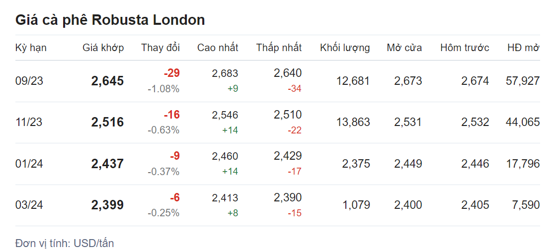Select the 2,516 matched price

coord(107,123)
